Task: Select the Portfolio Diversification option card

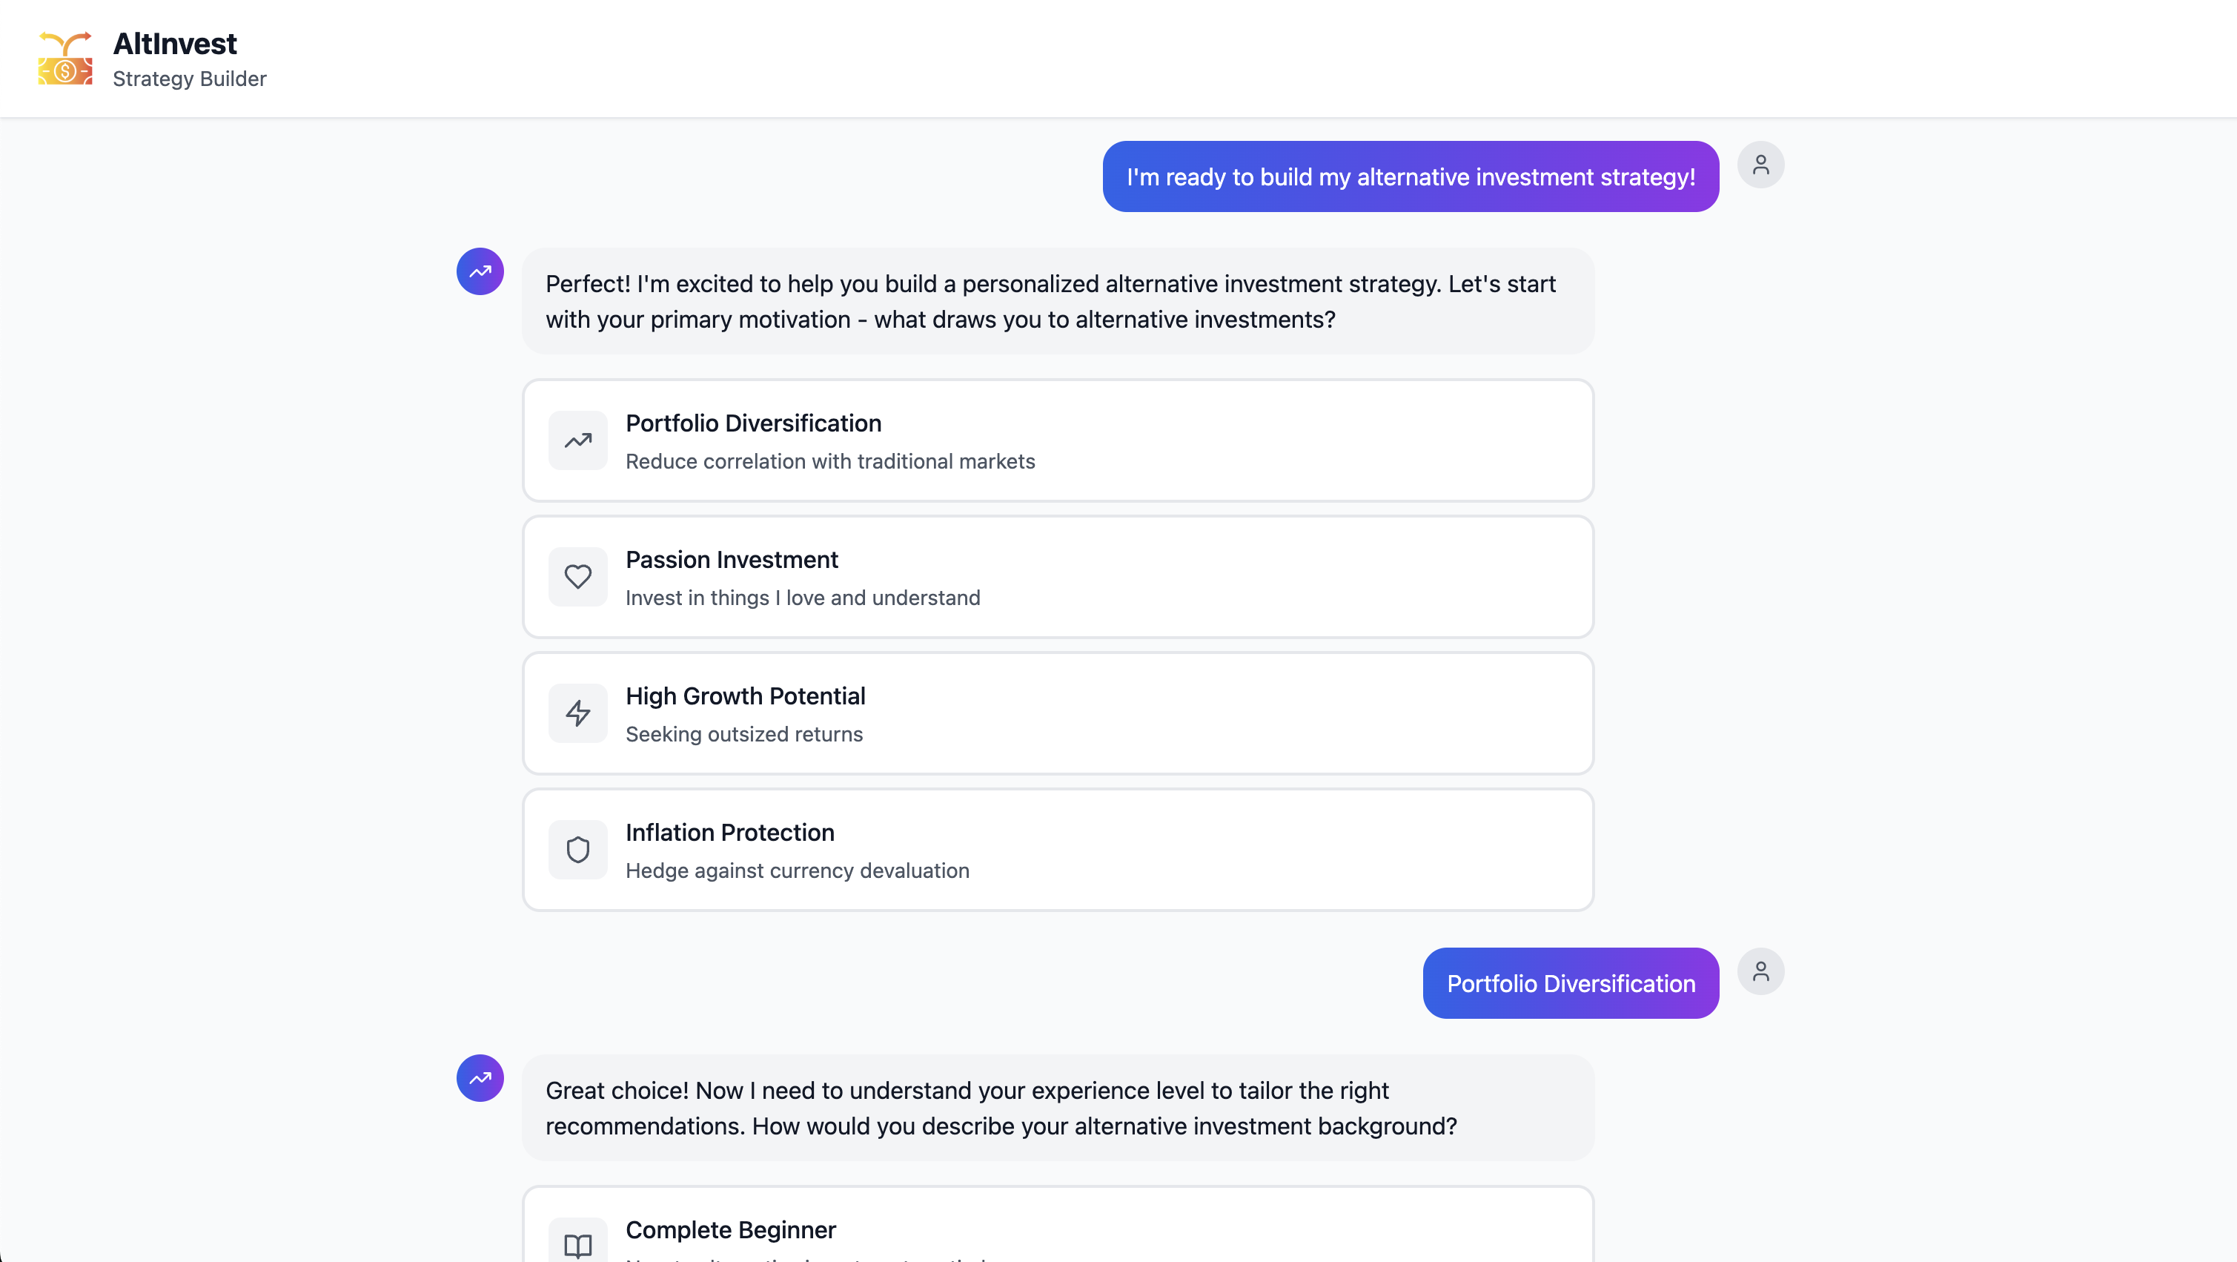Action: pyautogui.click(x=1058, y=440)
